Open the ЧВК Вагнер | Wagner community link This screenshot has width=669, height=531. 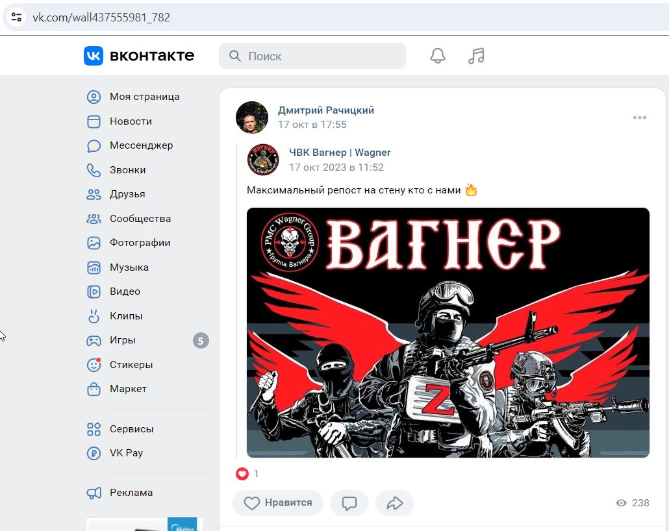340,153
